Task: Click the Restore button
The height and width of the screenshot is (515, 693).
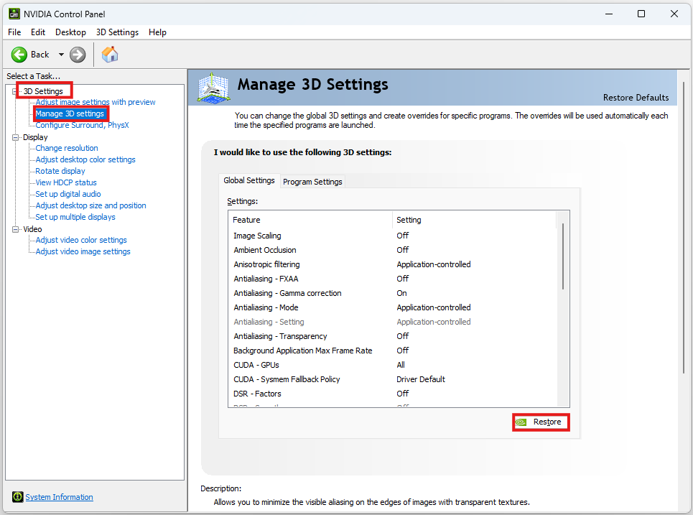Action: [x=541, y=422]
